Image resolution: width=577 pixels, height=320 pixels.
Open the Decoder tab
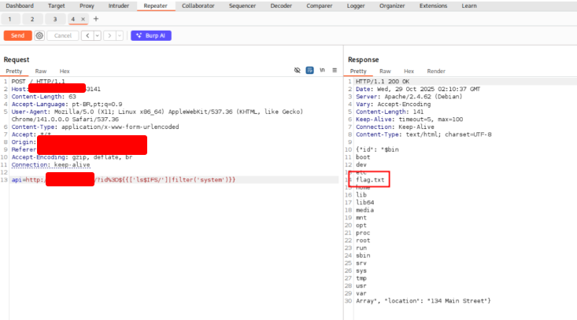point(281,6)
